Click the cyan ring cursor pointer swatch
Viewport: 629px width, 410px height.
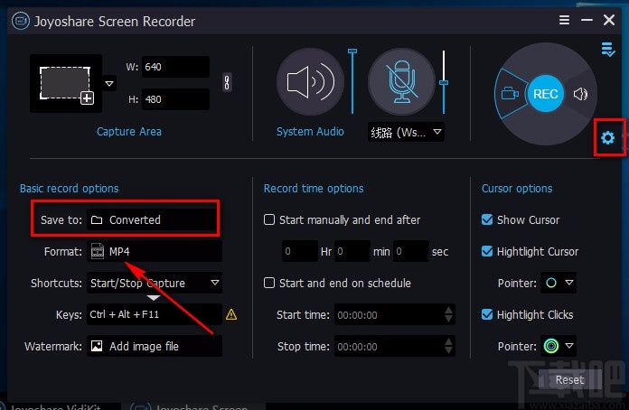point(551,283)
